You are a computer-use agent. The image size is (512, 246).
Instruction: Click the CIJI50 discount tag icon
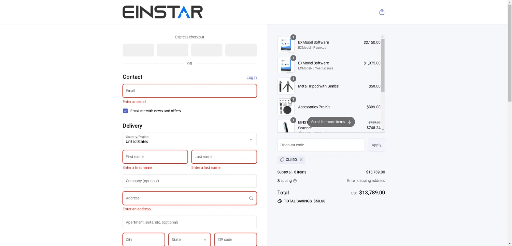click(x=282, y=160)
